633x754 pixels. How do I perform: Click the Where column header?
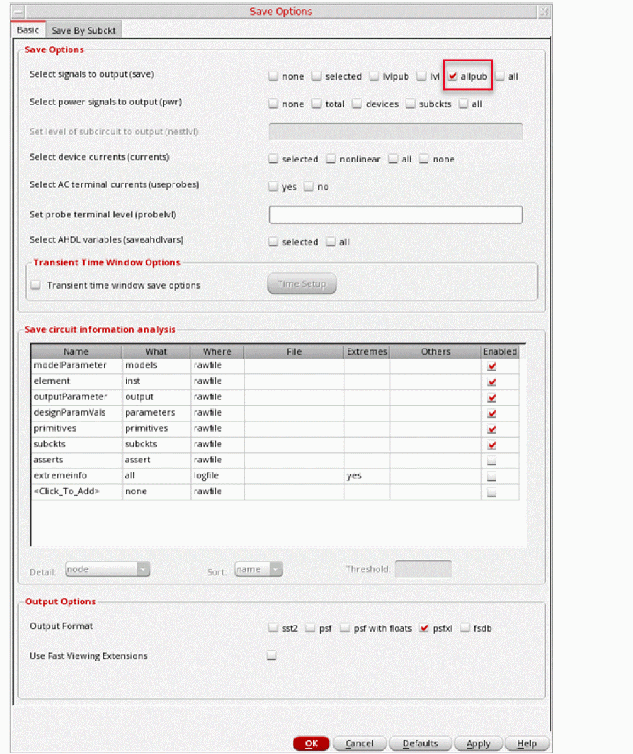tap(217, 351)
